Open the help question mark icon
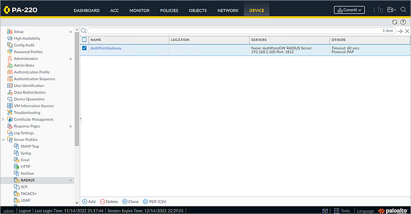Screen dimensions: 411x214 [403, 22]
